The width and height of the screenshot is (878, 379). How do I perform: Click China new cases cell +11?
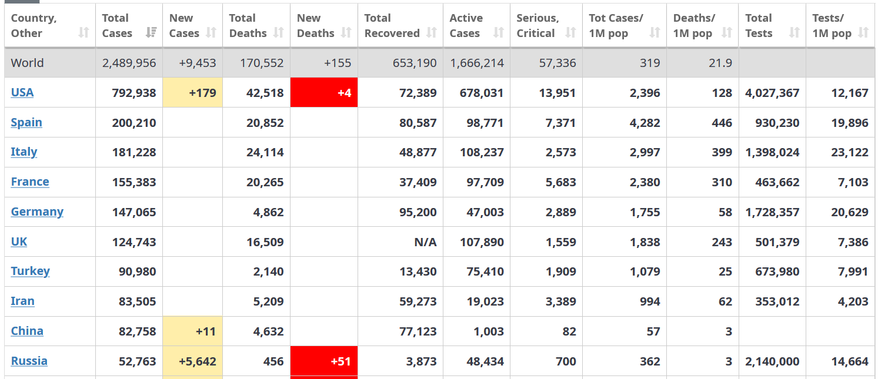(x=192, y=331)
